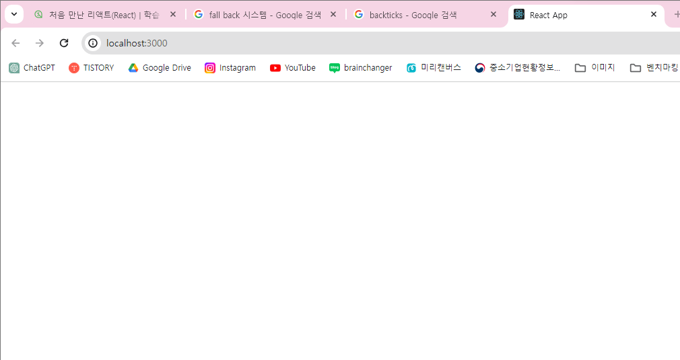Close the fall back 시스템 tab
This screenshot has height=360, width=680.
pyautogui.click(x=333, y=15)
